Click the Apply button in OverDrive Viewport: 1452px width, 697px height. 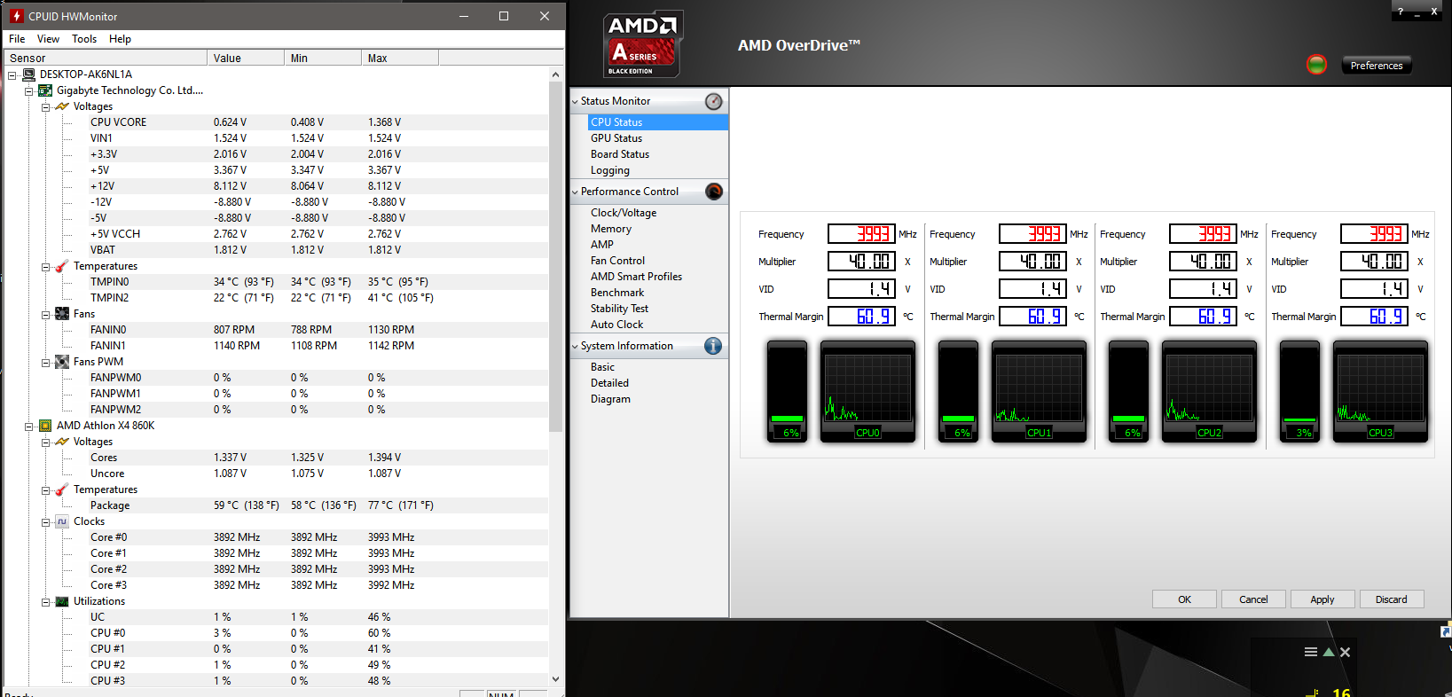pos(1322,599)
